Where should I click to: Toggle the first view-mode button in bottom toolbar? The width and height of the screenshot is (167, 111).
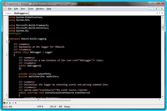[4, 103]
